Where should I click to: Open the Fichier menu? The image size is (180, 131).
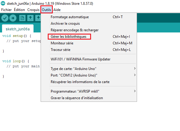coord(7,10)
